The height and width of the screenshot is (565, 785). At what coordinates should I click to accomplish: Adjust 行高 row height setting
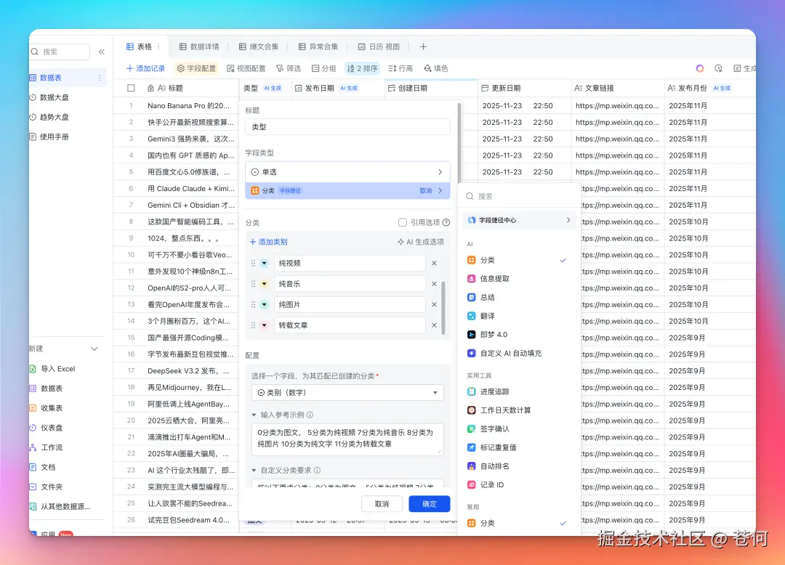tap(400, 69)
